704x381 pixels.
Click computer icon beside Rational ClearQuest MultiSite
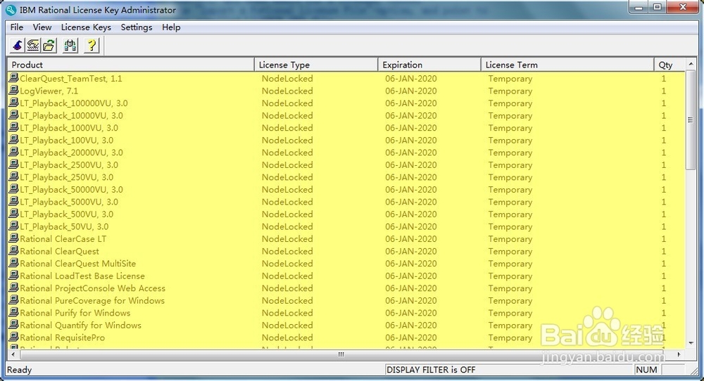pos(14,263)
